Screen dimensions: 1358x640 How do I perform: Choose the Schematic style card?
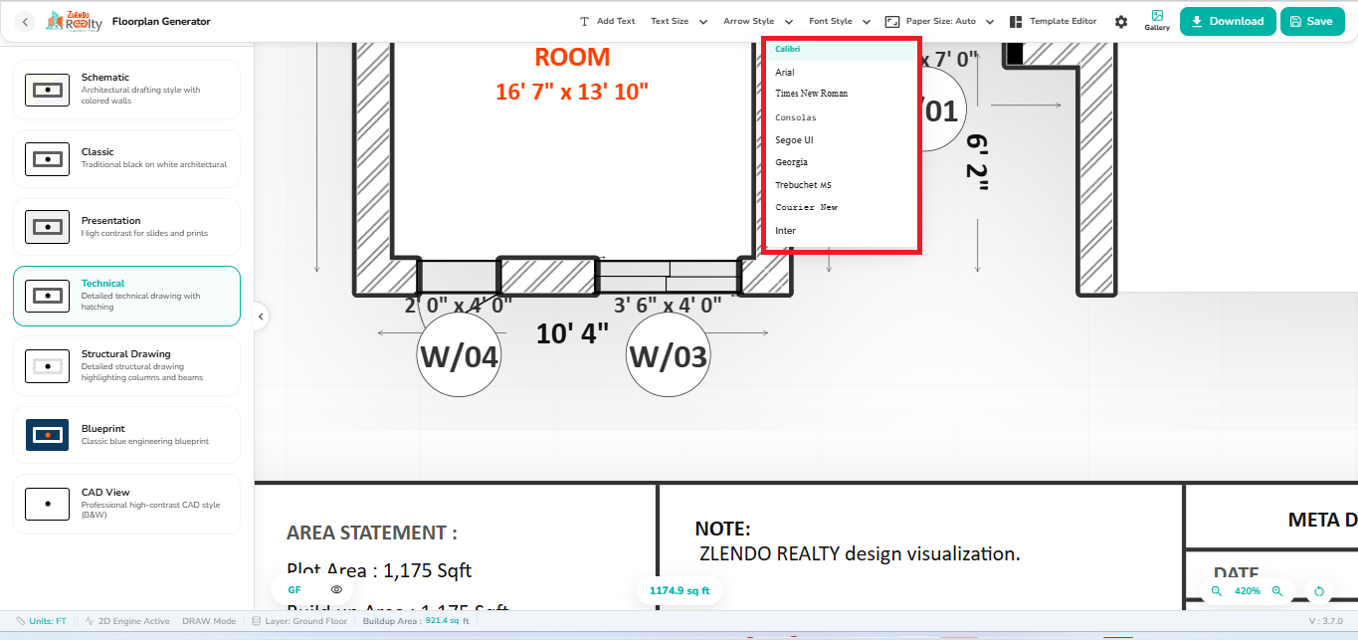click(126, 90)
